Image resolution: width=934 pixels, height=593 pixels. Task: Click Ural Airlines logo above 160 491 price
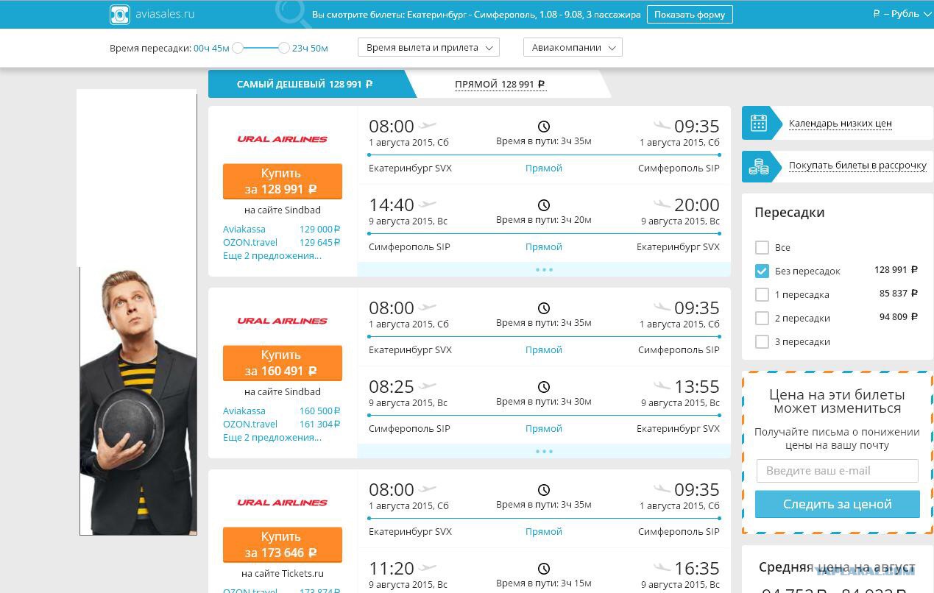(282, 321)
